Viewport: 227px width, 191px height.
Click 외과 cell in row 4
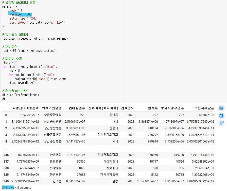tap(115, 141)
